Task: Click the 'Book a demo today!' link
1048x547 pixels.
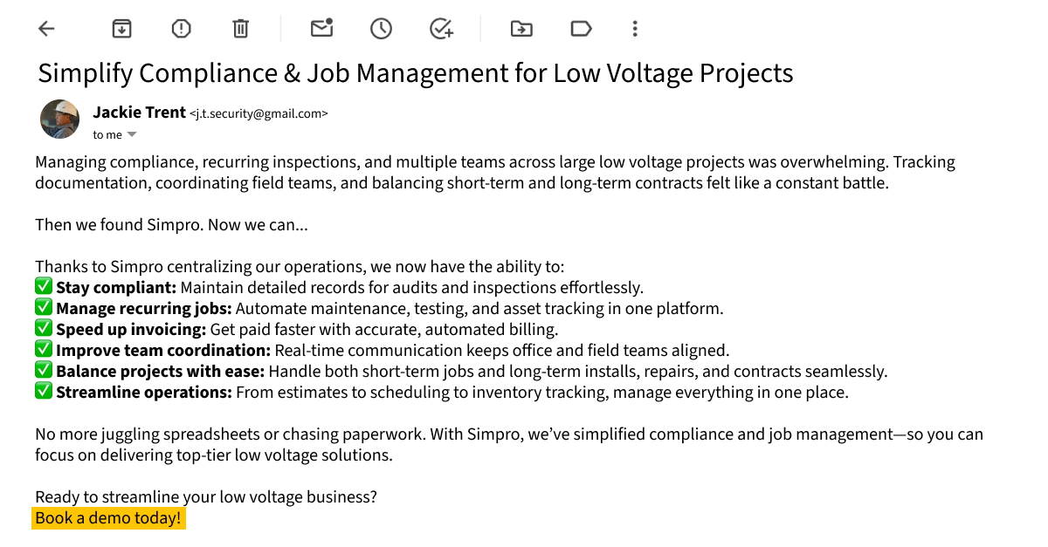Action: [108, 518]
